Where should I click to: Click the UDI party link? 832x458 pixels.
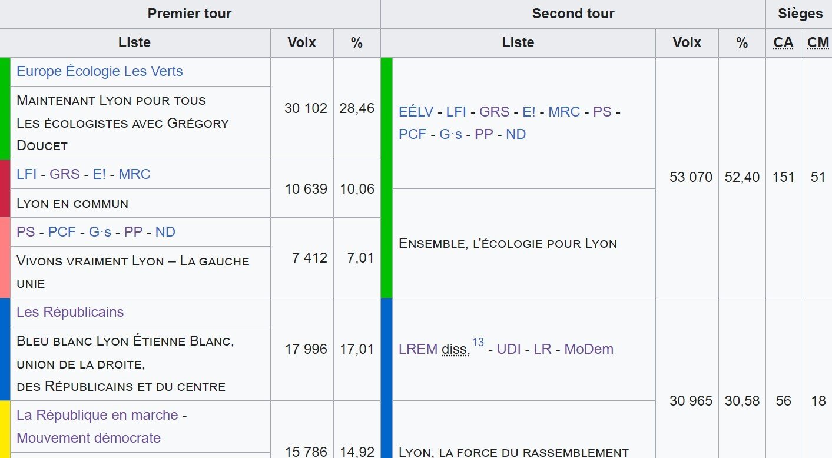pos(509,349)
